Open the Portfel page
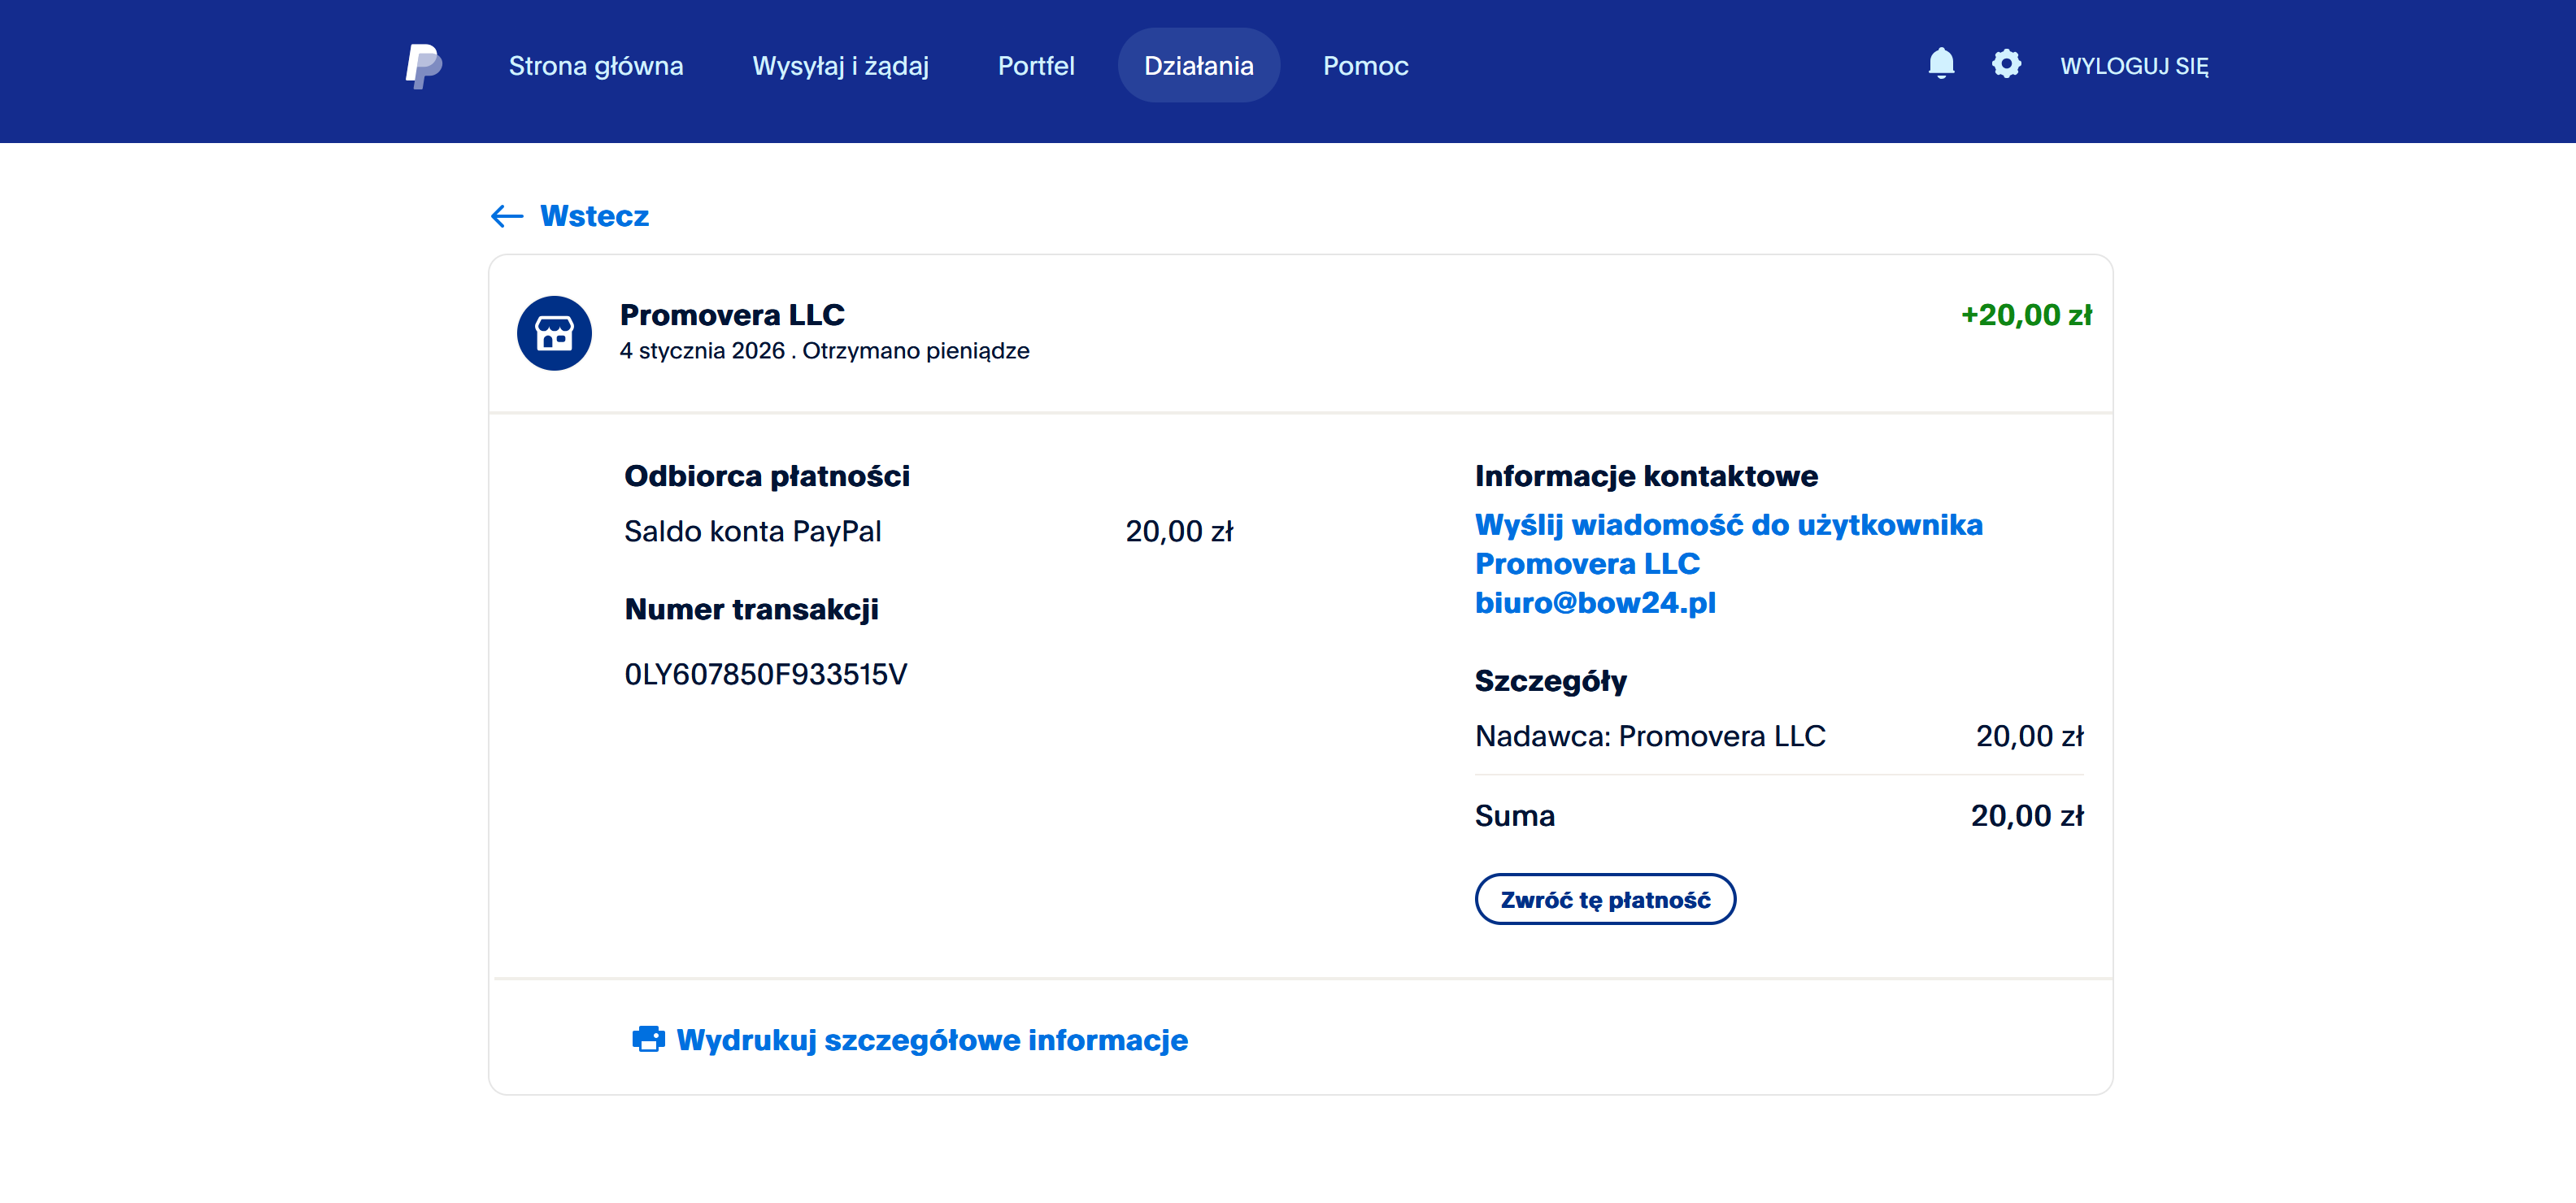2576x1203 pixels. pyautogui.click(x=1035, y=66)
